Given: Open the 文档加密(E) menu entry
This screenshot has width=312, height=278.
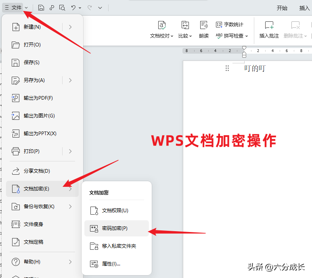Looking at the screenshot, I should [x=42, y=189].
